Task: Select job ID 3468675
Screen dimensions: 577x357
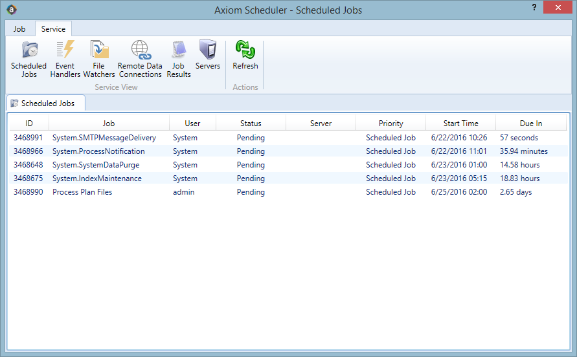Action: [x=28, y=178]
